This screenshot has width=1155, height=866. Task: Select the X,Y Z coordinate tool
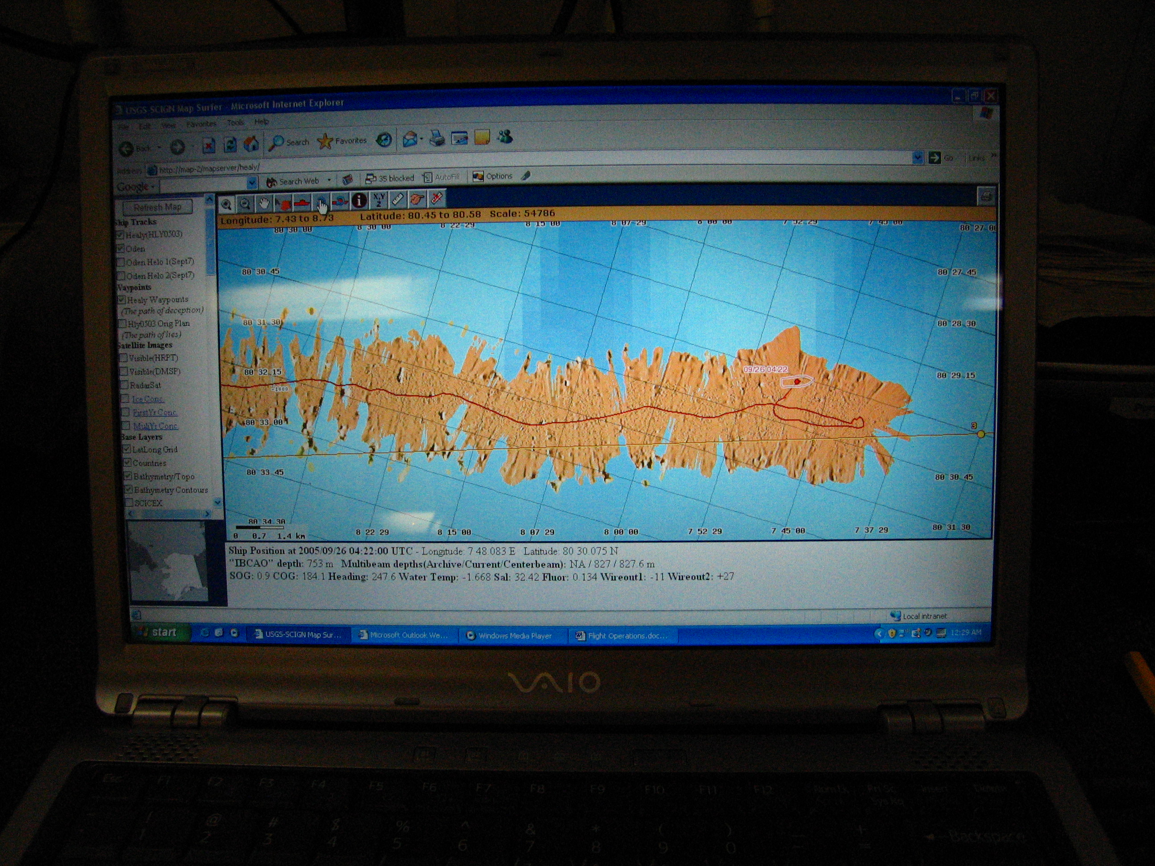tap(379, 200)
